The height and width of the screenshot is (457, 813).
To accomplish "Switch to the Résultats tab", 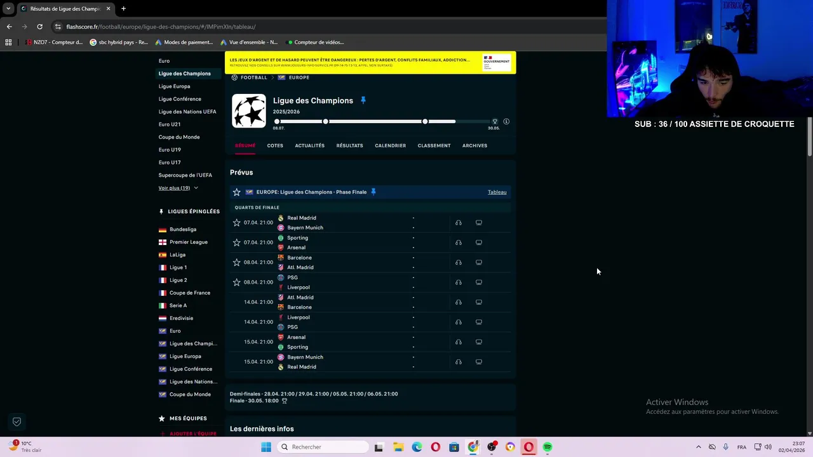I will click(349, 145).
